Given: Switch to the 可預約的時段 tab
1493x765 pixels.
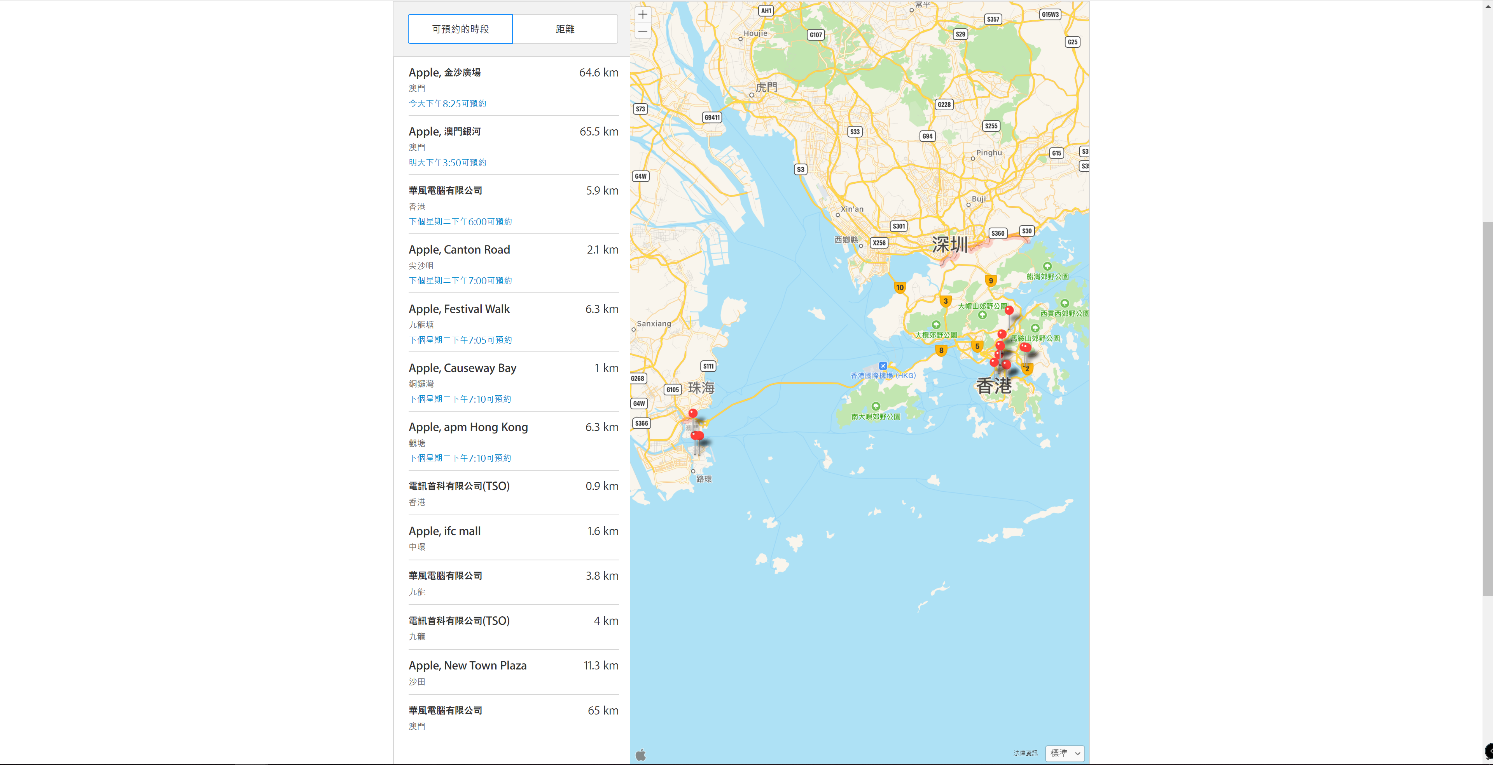Looking at the screenshot, I should (460, 29).
